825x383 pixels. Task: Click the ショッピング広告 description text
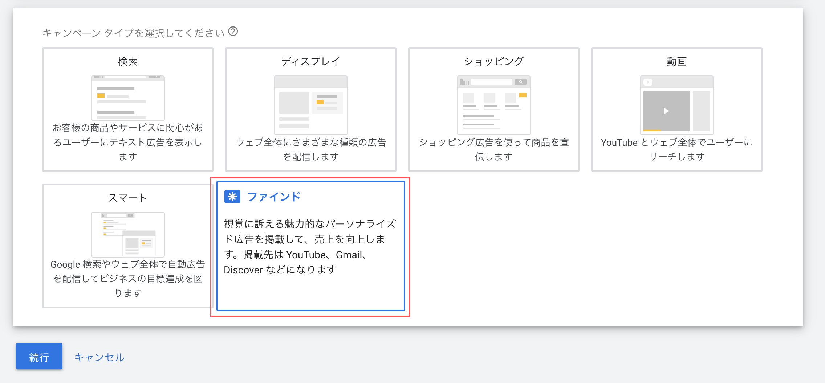coord(494,149)
